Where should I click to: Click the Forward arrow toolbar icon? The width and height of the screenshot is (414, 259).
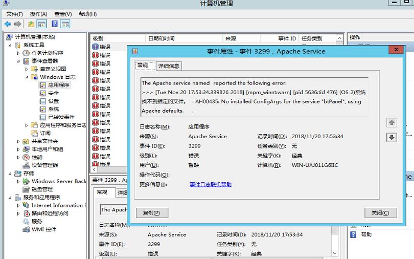point(18,25)
